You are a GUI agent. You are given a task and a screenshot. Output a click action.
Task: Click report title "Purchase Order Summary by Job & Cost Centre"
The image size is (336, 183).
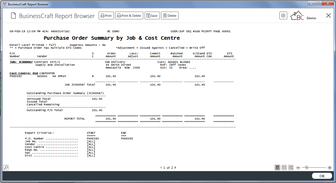tap(112, 38)
